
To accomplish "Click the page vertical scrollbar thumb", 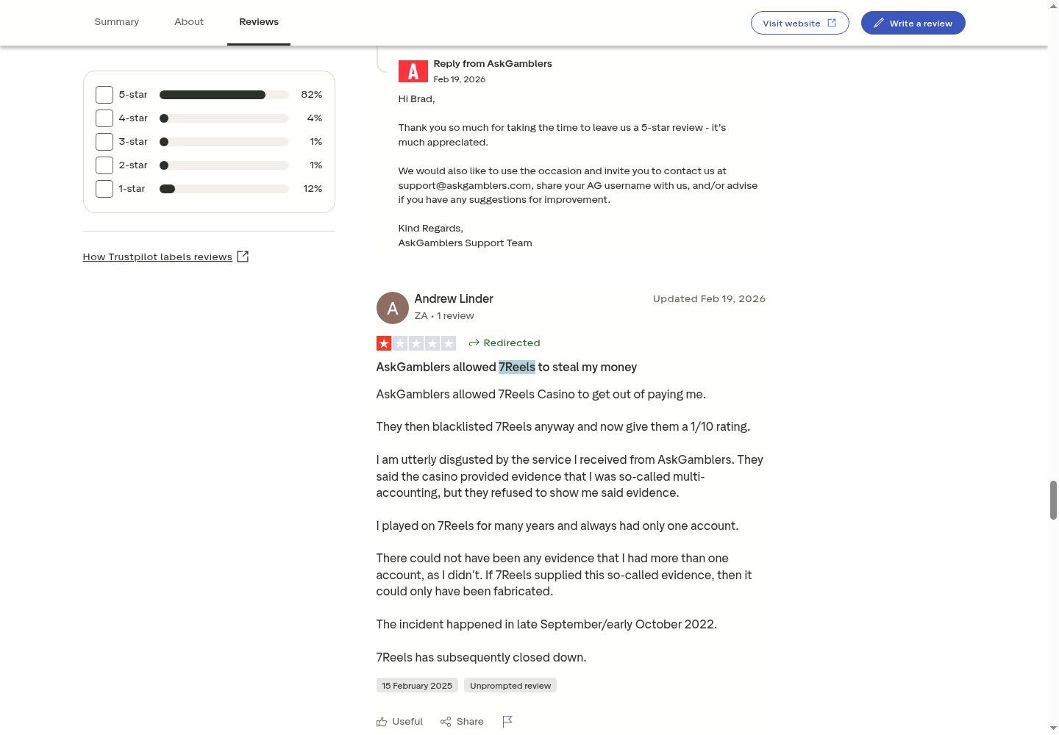I will point(1053,501).
